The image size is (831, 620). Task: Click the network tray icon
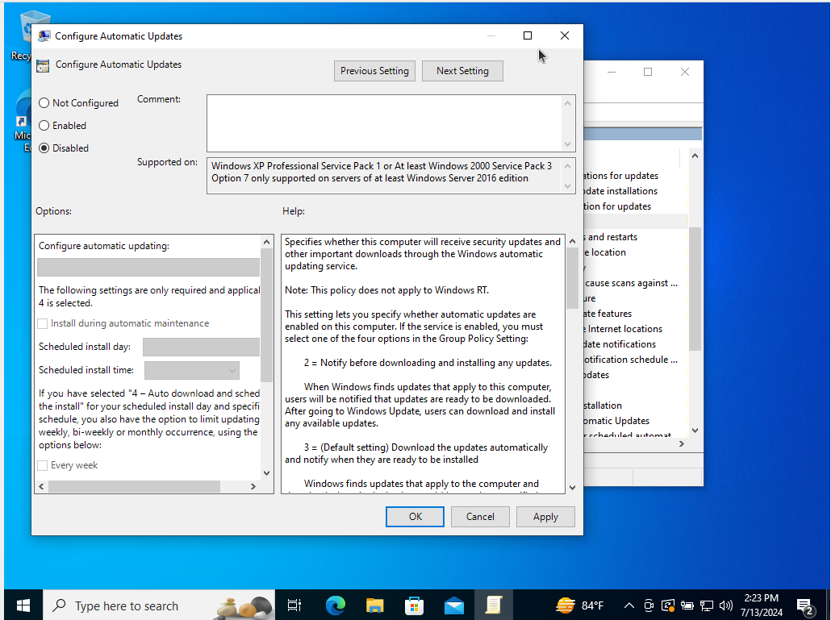[707, 605]
